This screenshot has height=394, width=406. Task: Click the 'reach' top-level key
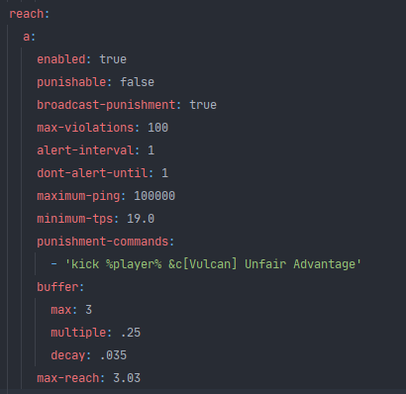[26, 14]
